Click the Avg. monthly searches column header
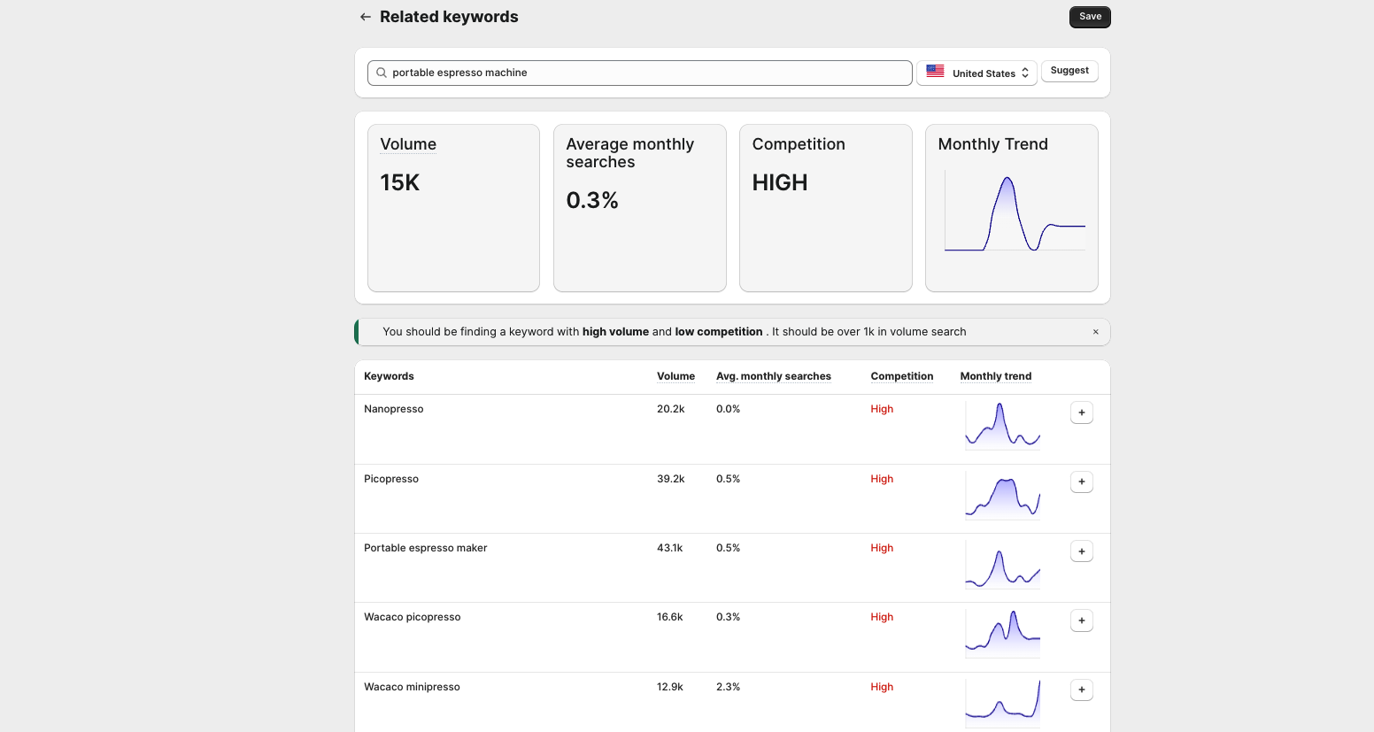This screenshot has width=1374, height=732. [x=773, y=376]
